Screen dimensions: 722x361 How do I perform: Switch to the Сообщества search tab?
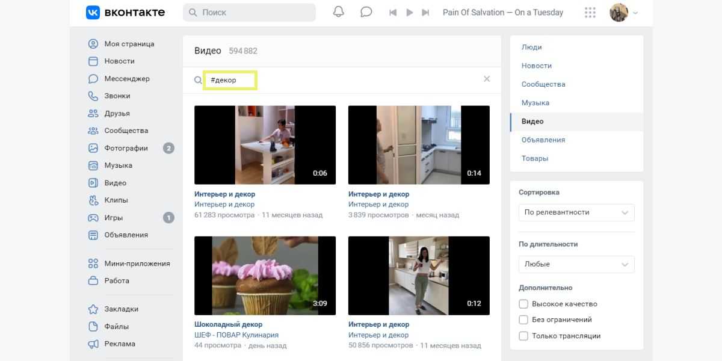[543, 84]
